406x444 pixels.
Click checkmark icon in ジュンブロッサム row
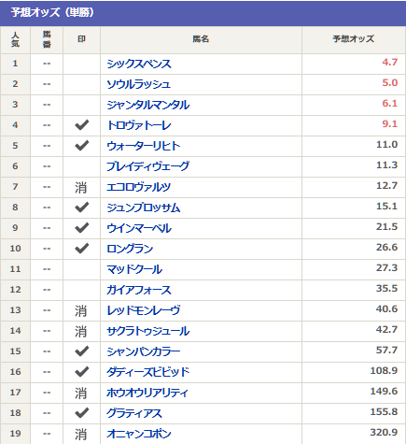[x=82, y=208]
